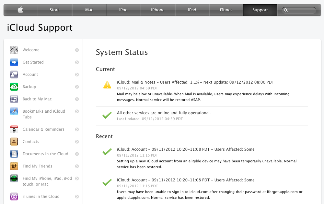The width and height of the screenshot is (324, 204).
Task: Open the iPhone tab
Action: (x=158, y=10)
